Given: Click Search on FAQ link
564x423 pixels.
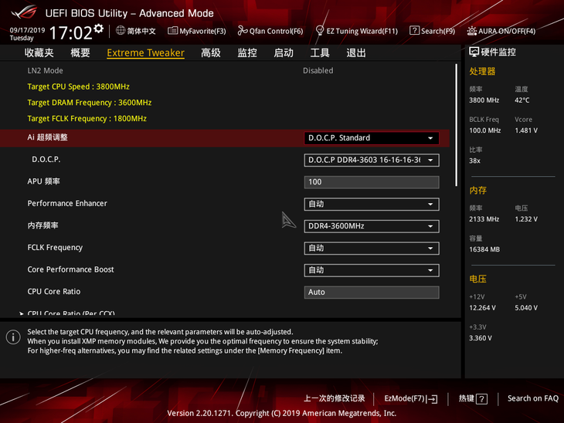Looking at the screenshot, I should (532, 398).
